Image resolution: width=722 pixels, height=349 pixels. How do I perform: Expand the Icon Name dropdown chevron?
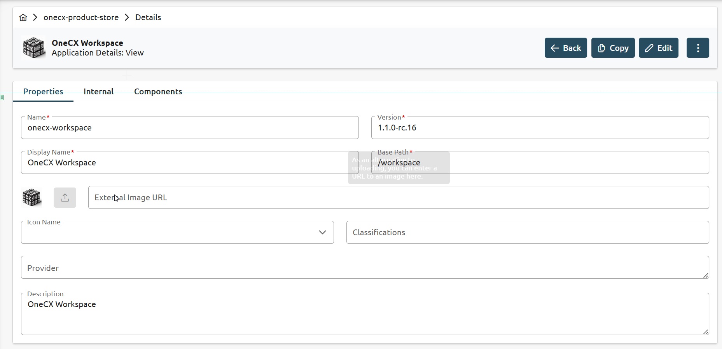[x=322, y=232]
